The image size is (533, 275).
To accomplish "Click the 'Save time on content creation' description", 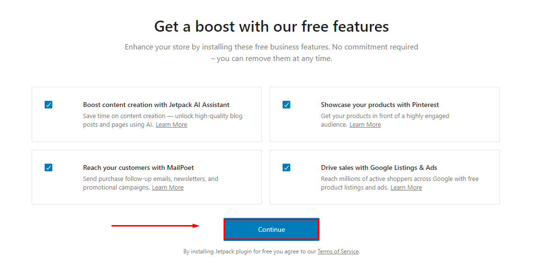I will point(162,116).
